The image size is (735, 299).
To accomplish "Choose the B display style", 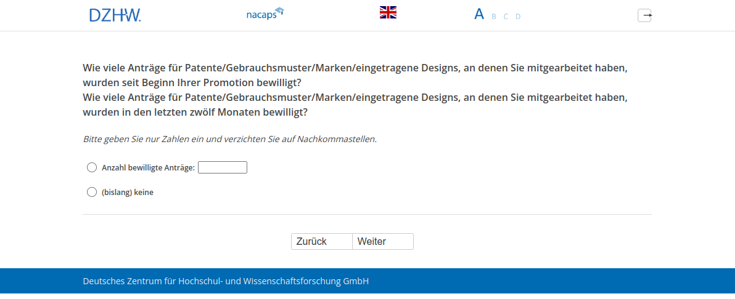I will point(494,17).
